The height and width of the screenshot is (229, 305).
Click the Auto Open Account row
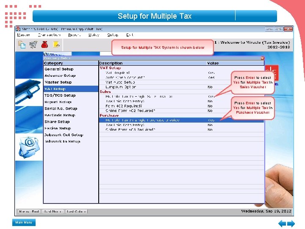coord(181,78)
